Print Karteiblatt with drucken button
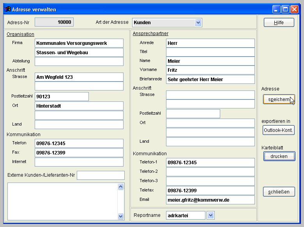 point(279,156)
